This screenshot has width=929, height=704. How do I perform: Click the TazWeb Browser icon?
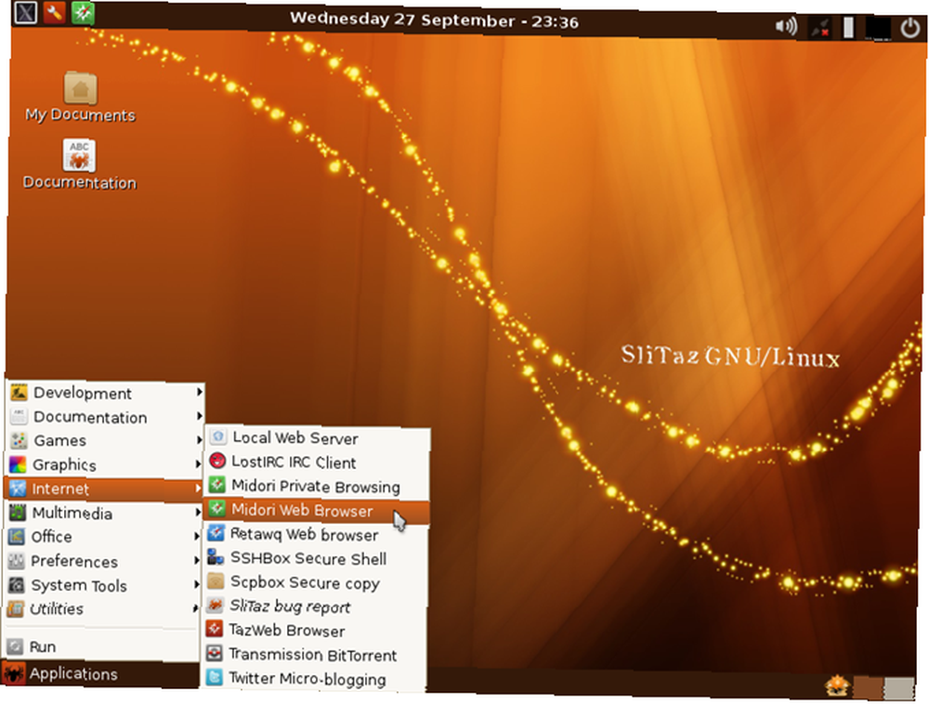coord(215,629)
